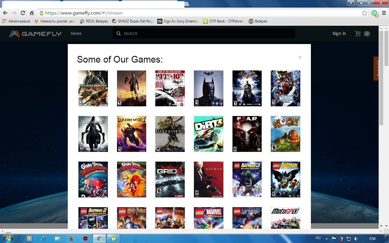
Task: Click the GameFly search field
Action: point(204,33)
